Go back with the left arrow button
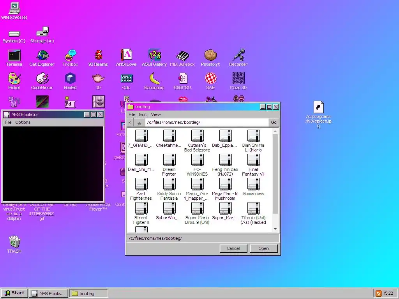Image resolution: width=399 pixels, height=299 pixels. pyautogui.click(x=130, y=123)
